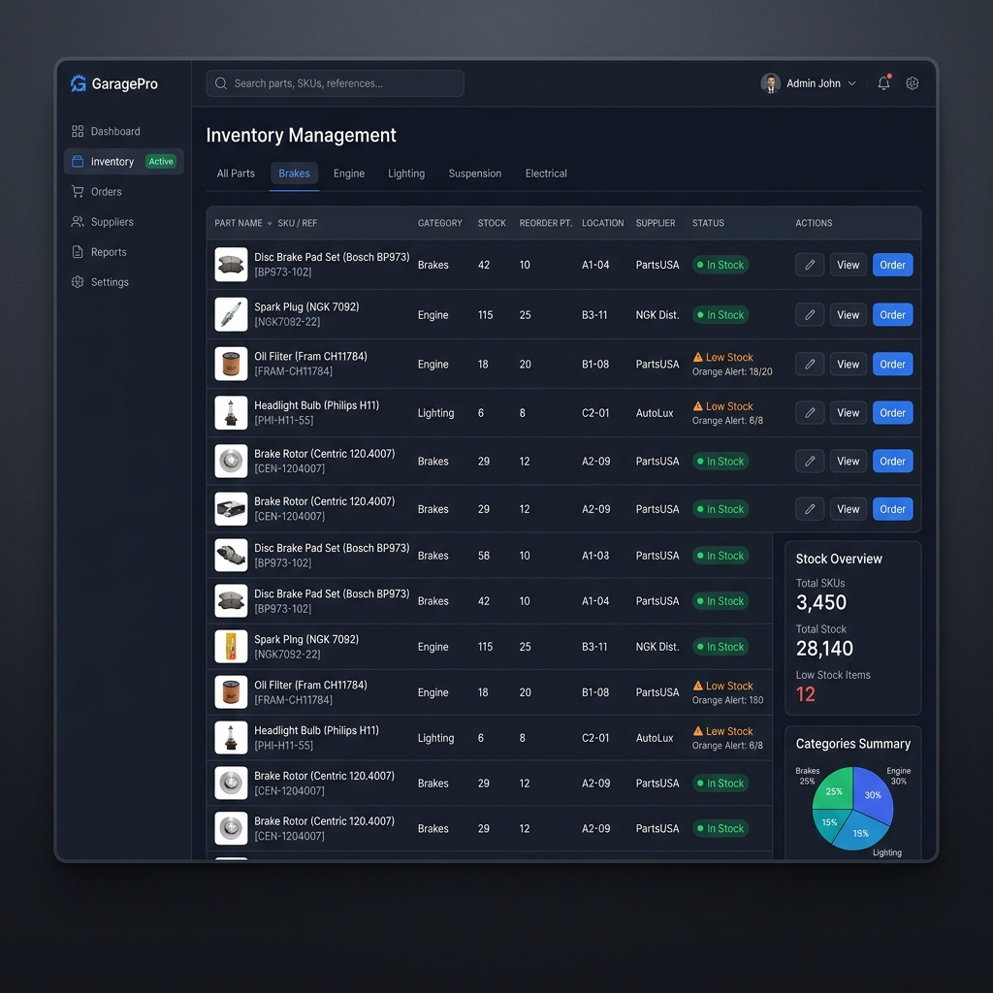
Task: Click the GaragePro logo icon
Action: tap(78, 83)
